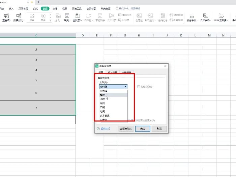Switch to 设置 (Settings) dialog tab
236x177 pixels.
(101, 72)
